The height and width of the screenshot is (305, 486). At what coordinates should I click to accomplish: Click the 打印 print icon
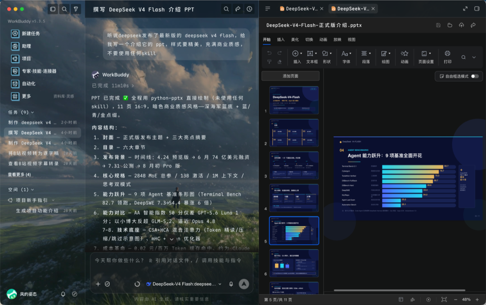(448, 57)
